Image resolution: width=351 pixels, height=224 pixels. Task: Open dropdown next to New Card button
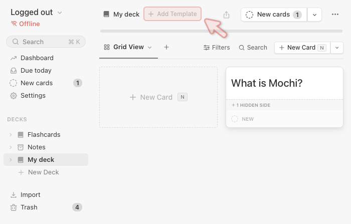coord(337,48)
